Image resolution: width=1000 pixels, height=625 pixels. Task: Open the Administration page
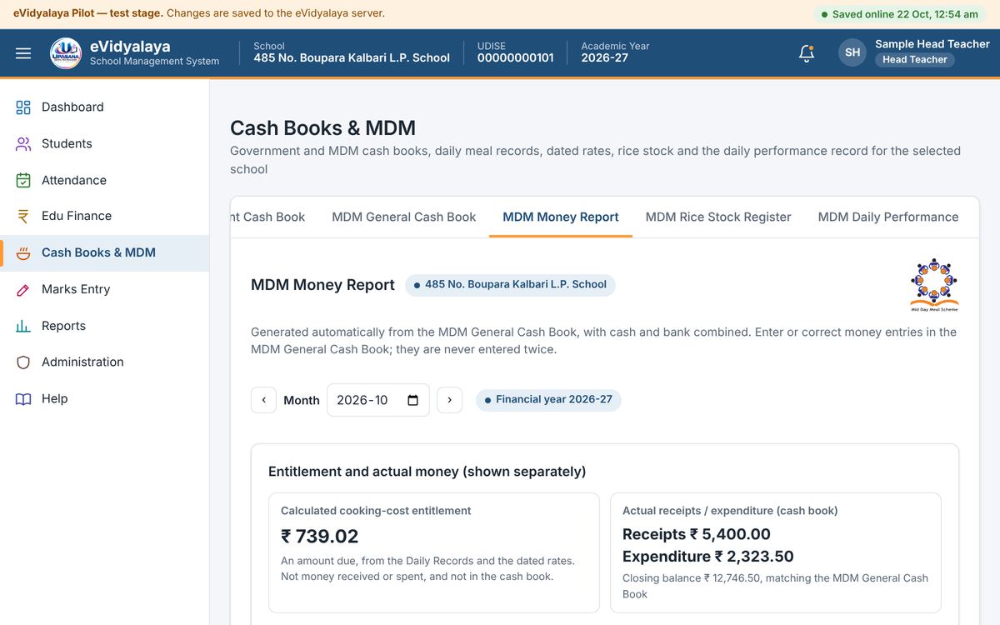(105, 362)
